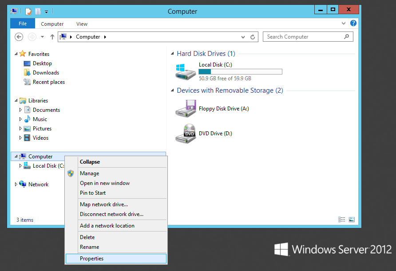The image size is (396, 271).
Task: Click the Computer system icon in title bar
Action: pyautogui.click(x=14, y=12)
